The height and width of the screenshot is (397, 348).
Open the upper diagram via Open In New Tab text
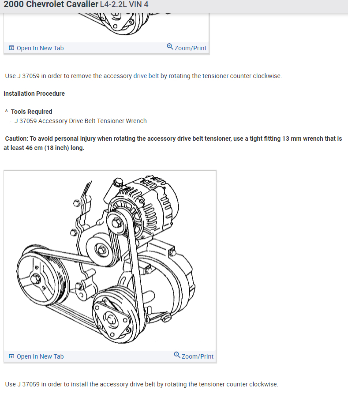pos(40,48)
